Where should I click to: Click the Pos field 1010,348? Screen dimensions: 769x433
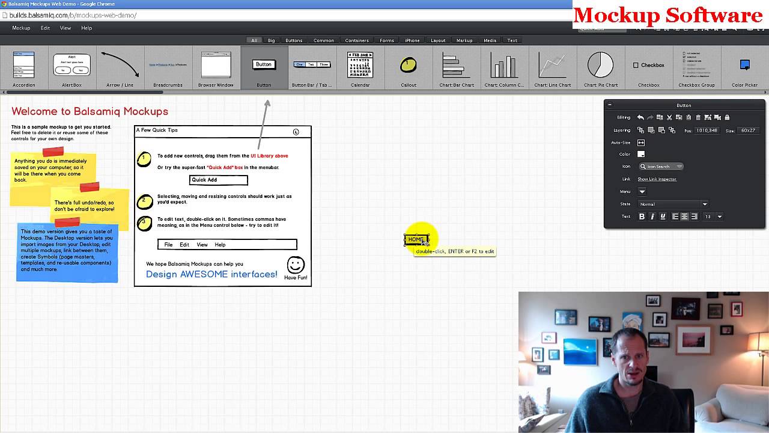point(707,131)
